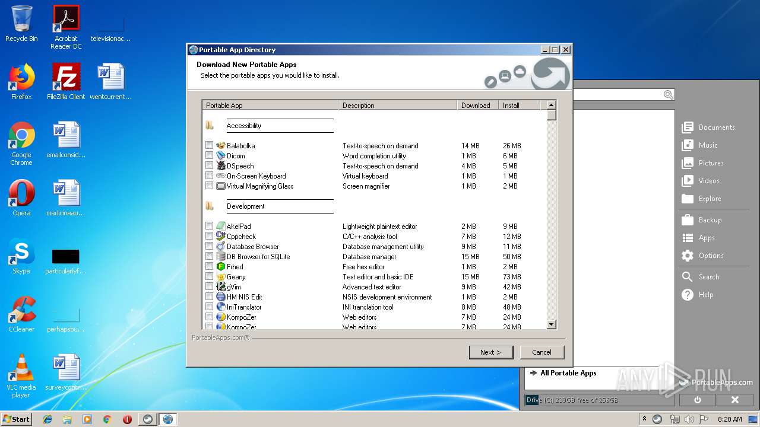Click the Balabolka app icon
This screenshot has height=427, width=760.
(x=221, y=145)
